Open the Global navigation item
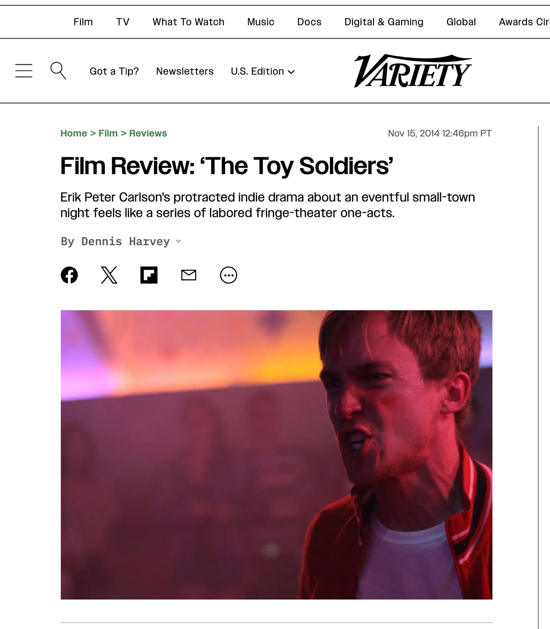The image size is (550, 629). click(x=461, y=22)
